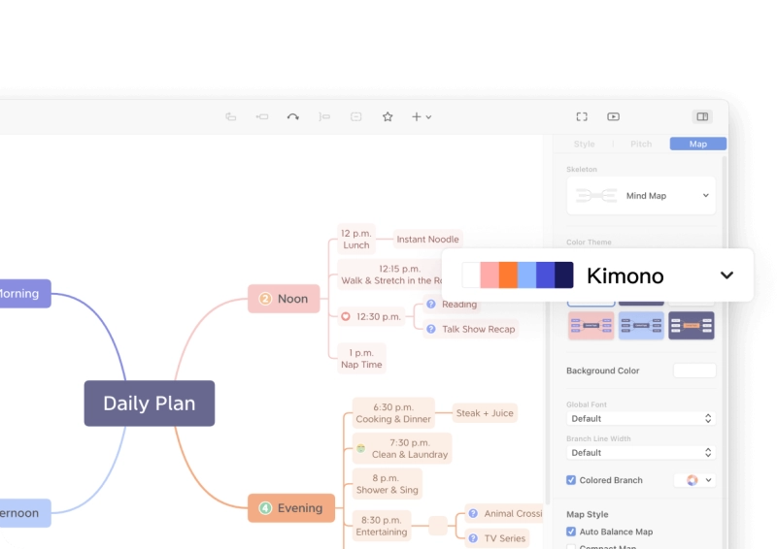This screenshot has height=549, width=777.
Task: Select the 12:15 p.m. Walk & Stretch topic
Action: click(390, 274)
